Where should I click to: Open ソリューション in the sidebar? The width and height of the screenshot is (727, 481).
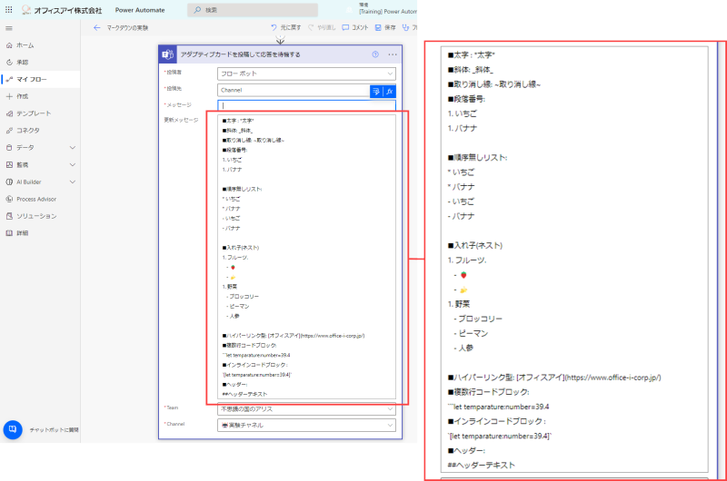[x=36, y=216]
